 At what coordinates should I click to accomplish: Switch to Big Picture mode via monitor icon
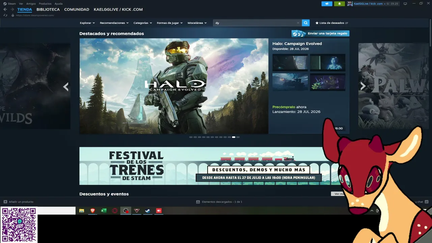tap(405, 4)
